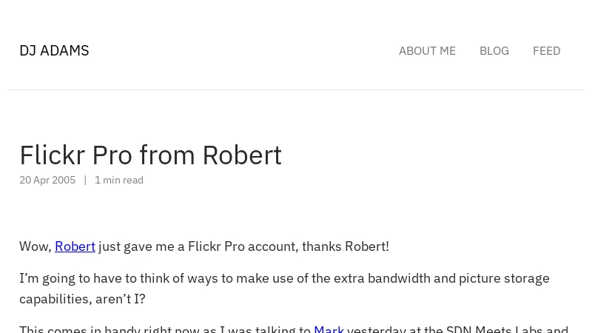592x333 pixels.
Task: Click the separator bar between date and read time
Action: pos(85,180)
